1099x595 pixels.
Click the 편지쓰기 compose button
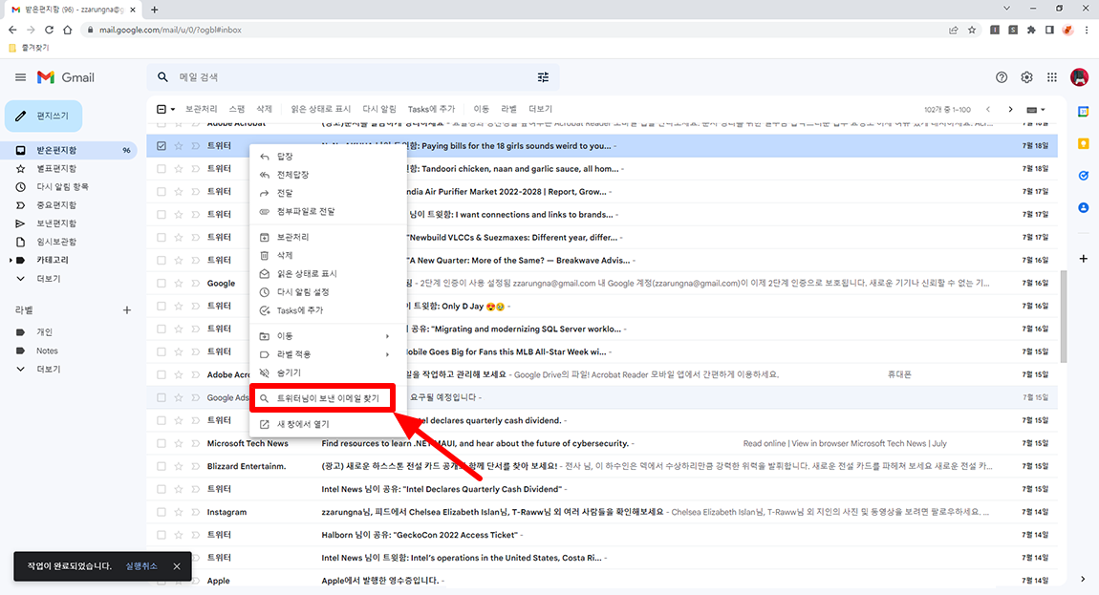pyautogui.click(x=43, y=116)
